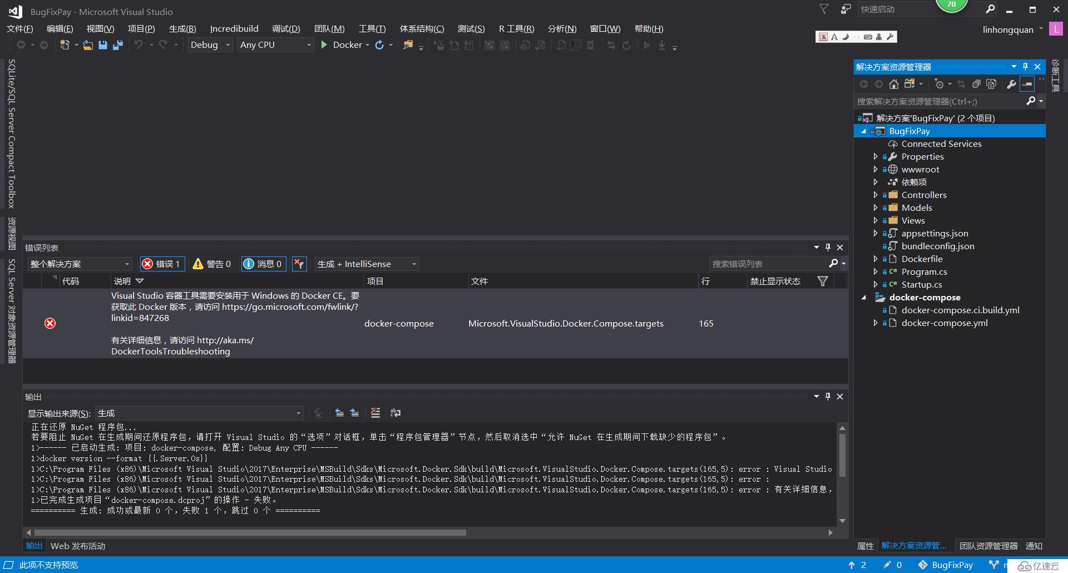Click the Show All Files icon
This screenshot has width=1068, height=573.
tap(991, 84)
